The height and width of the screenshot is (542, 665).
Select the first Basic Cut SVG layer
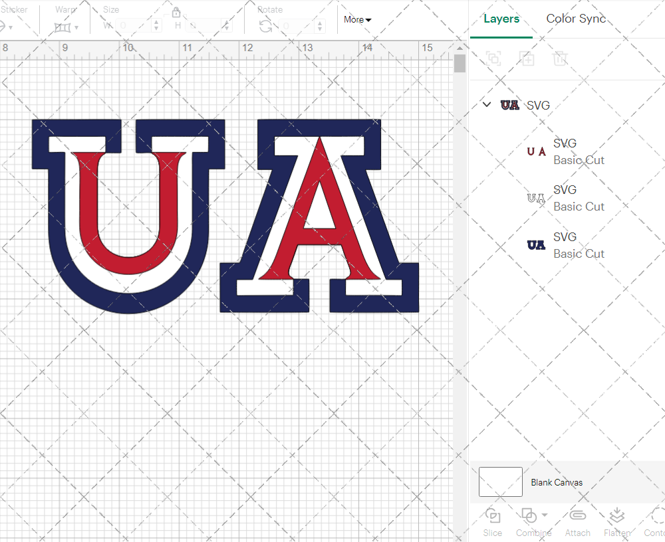click(x=579, y=151)
